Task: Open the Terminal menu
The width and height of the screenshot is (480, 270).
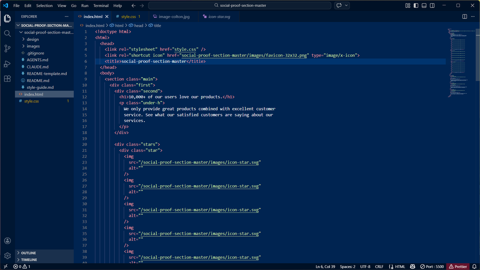Action: click(101, 6)
